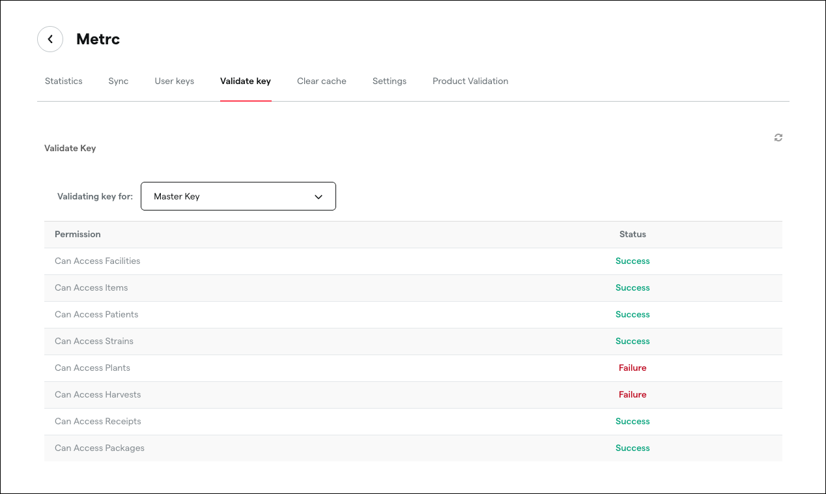Click the Validate Key section heading
The height and width of the screenshot is (494, 826).
(x=70, y=148)
